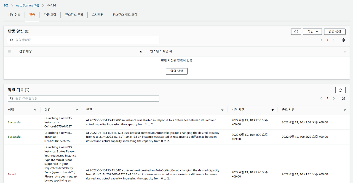Image resolution: width=353 pixels, height=183 pixels.
Task: Sort by 상태 column arrow
Action: click(x=35, y=110)
